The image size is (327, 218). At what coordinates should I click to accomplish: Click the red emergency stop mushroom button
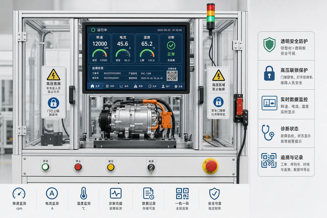pos(211,166)
